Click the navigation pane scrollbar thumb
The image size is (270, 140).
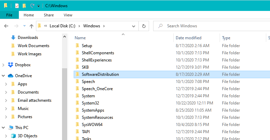pos(64,104)
